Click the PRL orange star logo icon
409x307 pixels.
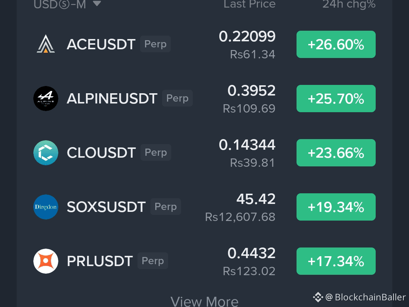click(x=46, y=261)
